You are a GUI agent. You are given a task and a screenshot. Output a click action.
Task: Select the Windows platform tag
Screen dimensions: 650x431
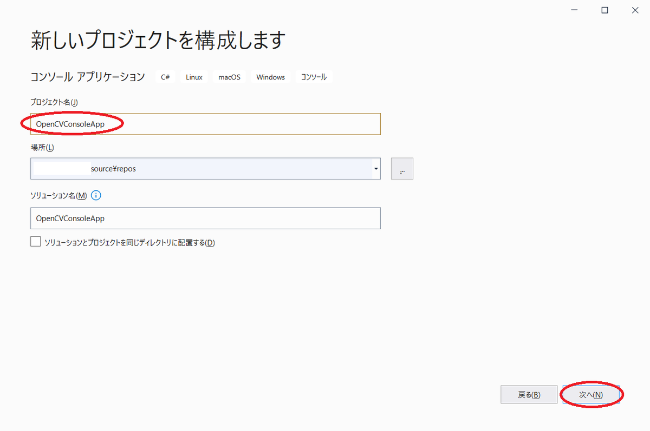coord(270,77)
